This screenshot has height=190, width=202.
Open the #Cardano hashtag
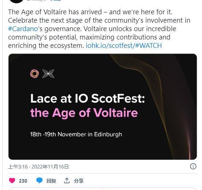(23, 28)
